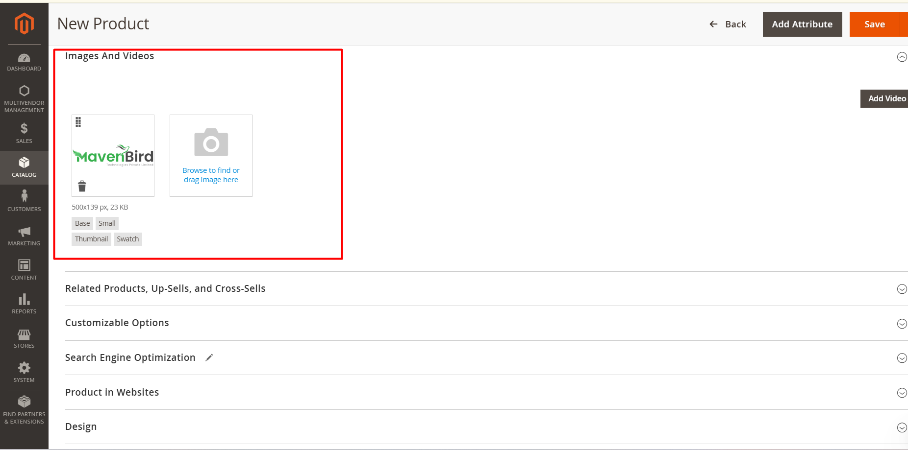Screen dimensions: 908x450
Task: Open Multivendor Management in sidebar
Action: pyautogui.click(x=24, y=99)
